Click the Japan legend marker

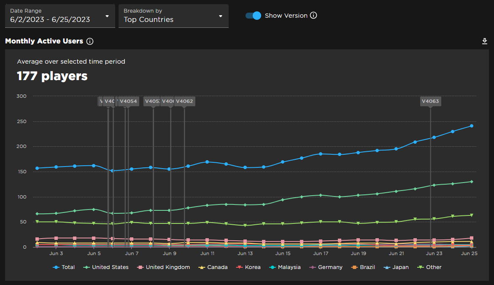point(386,267)
